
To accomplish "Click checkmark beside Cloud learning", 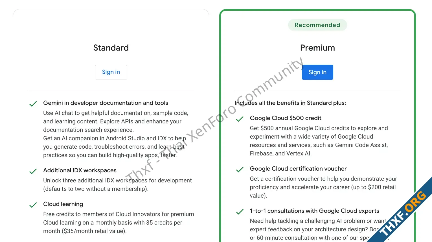I will pyautogui.click(x=33, y=205).
